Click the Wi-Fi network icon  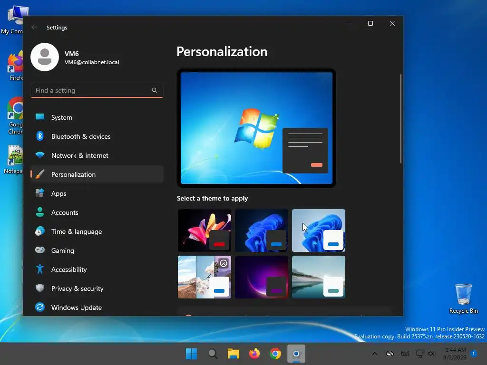coord(40,155)
